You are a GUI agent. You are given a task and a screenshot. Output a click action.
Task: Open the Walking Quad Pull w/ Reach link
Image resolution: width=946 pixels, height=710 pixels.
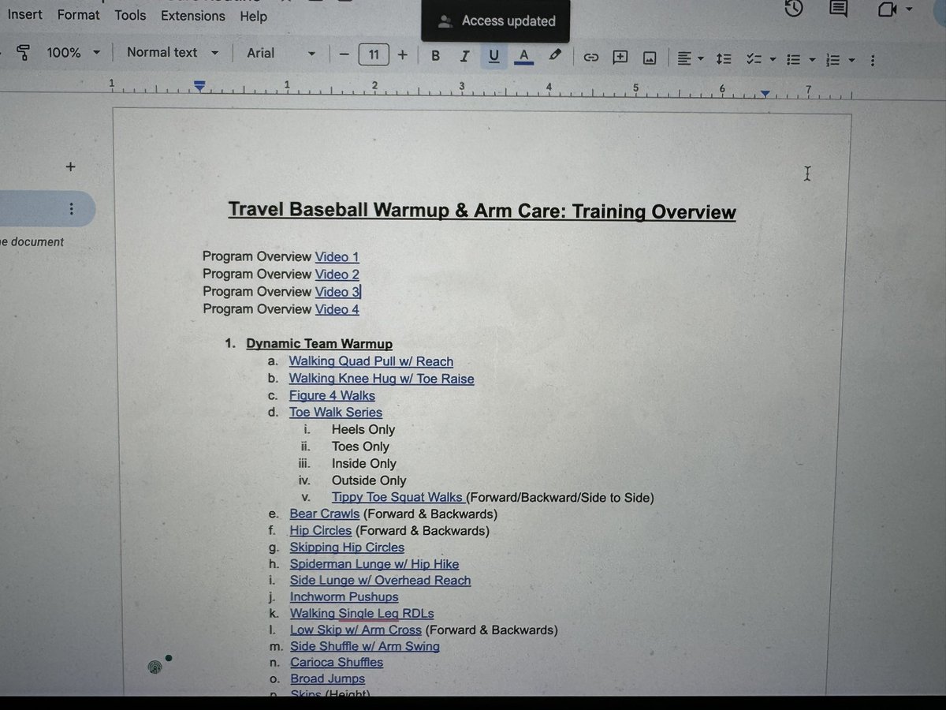click(x=371, y=361)
